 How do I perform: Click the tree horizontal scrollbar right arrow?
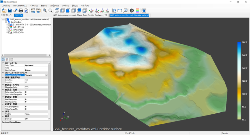click(x=49, y=55)
